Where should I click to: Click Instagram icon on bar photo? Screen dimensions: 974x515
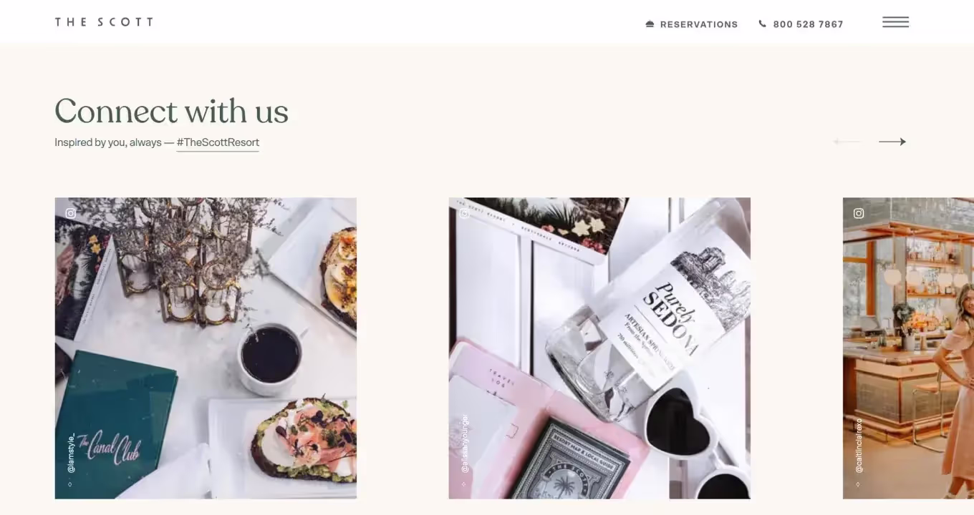coord(859,213)
